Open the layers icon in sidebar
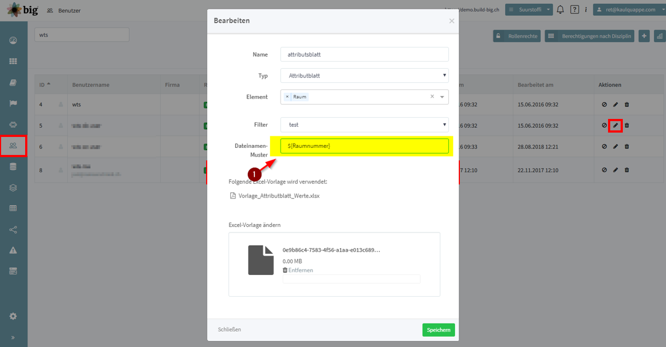The width and height of the screenshot is (666, 347). coord(13,187)
